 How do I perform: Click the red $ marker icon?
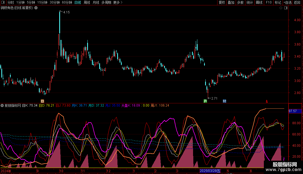click(x=267, y=101)
